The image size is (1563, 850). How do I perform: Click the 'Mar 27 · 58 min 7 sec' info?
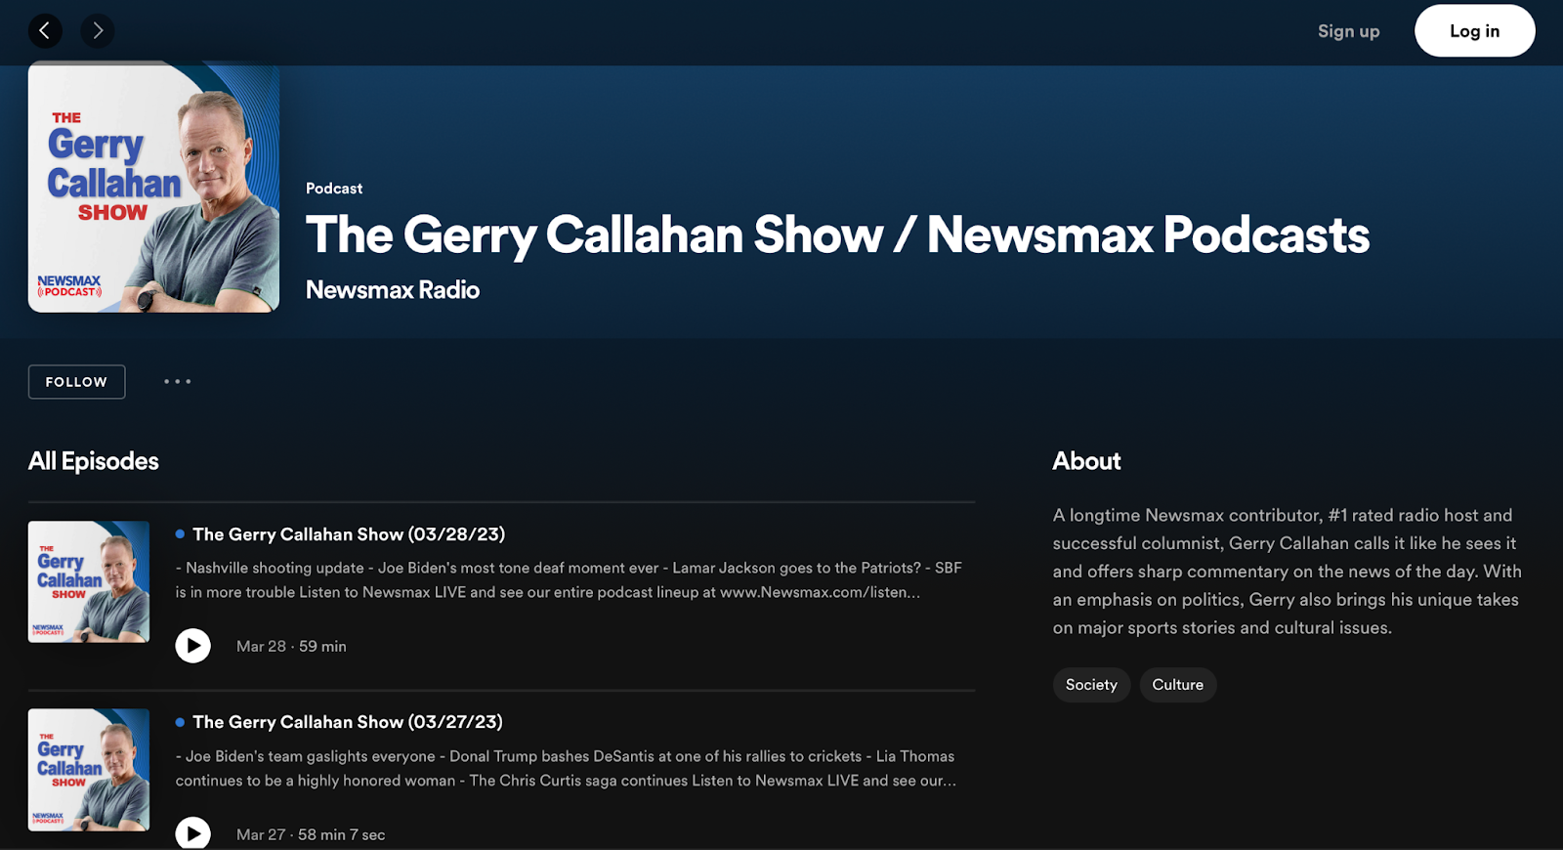(311, 834)
